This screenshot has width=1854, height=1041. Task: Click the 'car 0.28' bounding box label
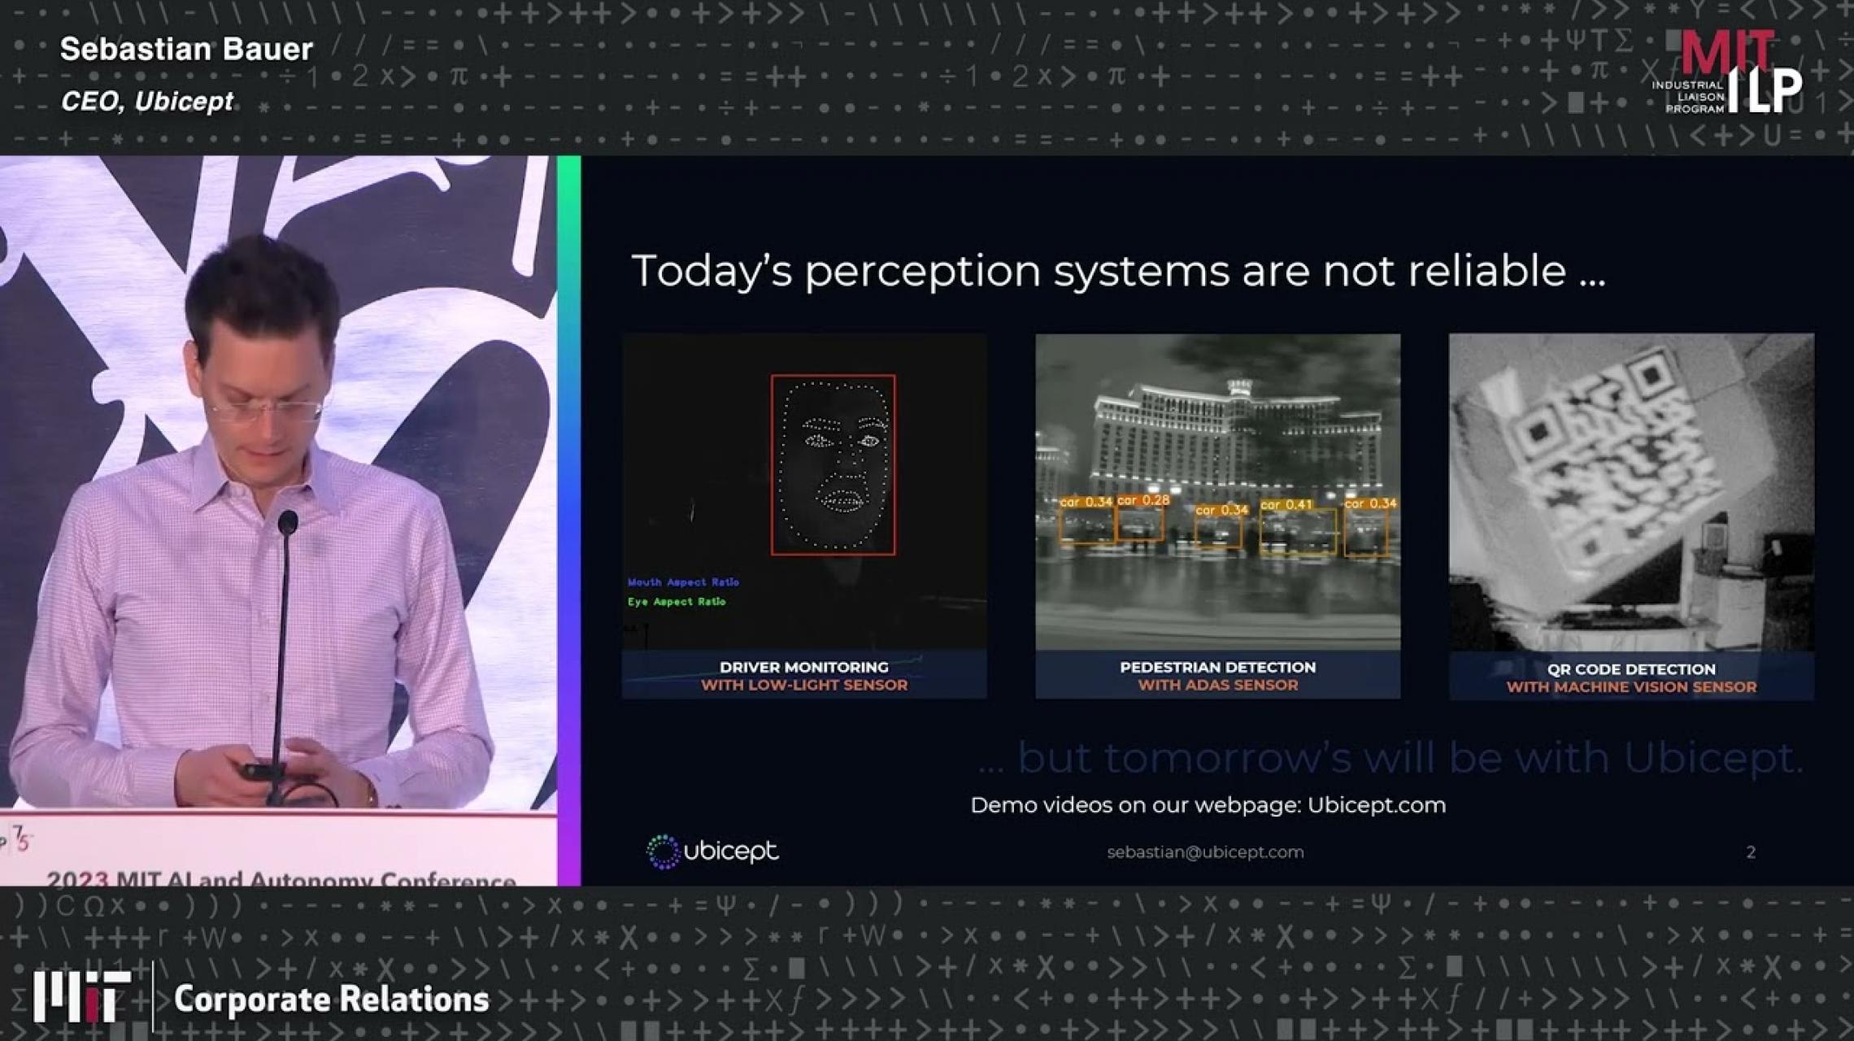[x=1142, y=500]
